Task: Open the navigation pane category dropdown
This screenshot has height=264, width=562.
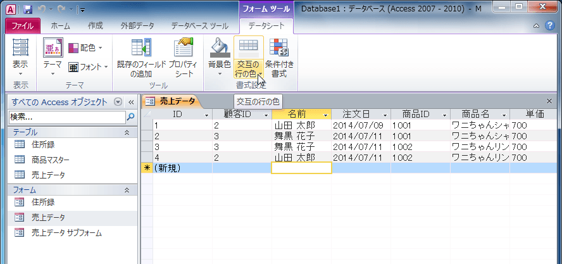Action: pos(118,102)
